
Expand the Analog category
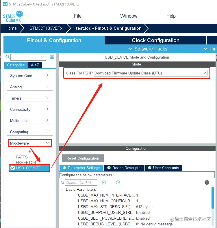pyautogui.click(x=29, y=87)
